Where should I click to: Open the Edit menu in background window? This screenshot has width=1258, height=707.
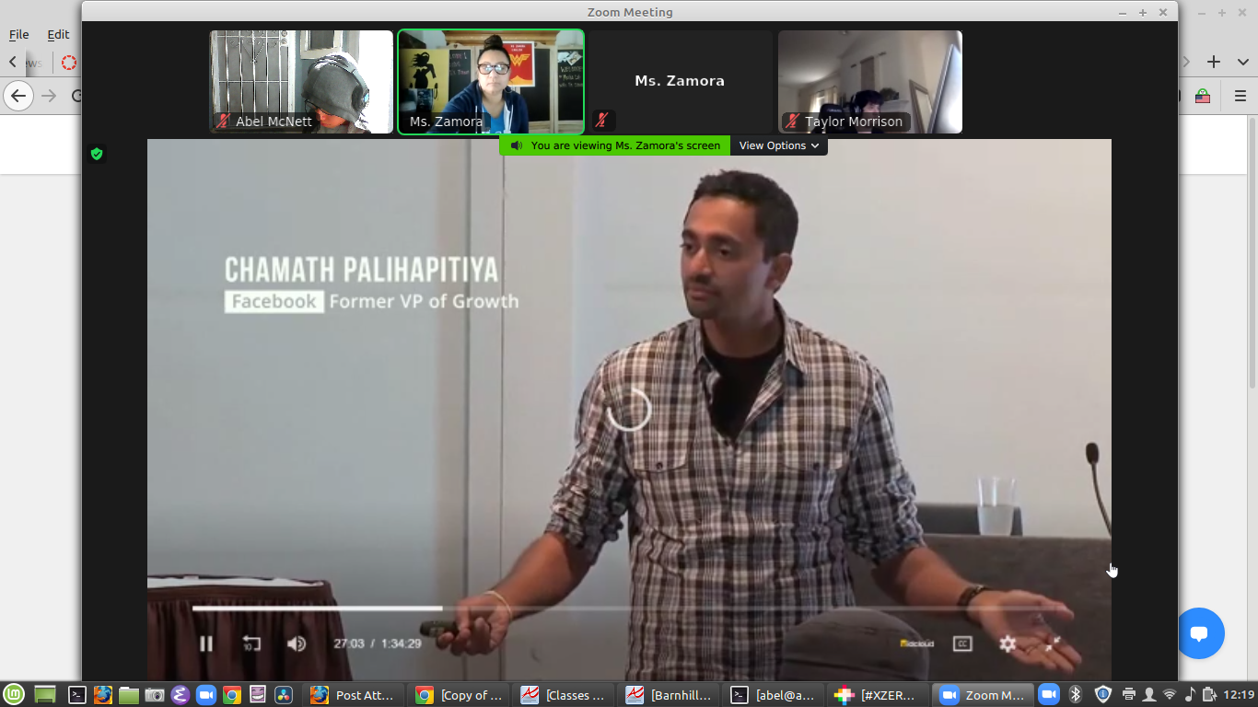[58, 34]
